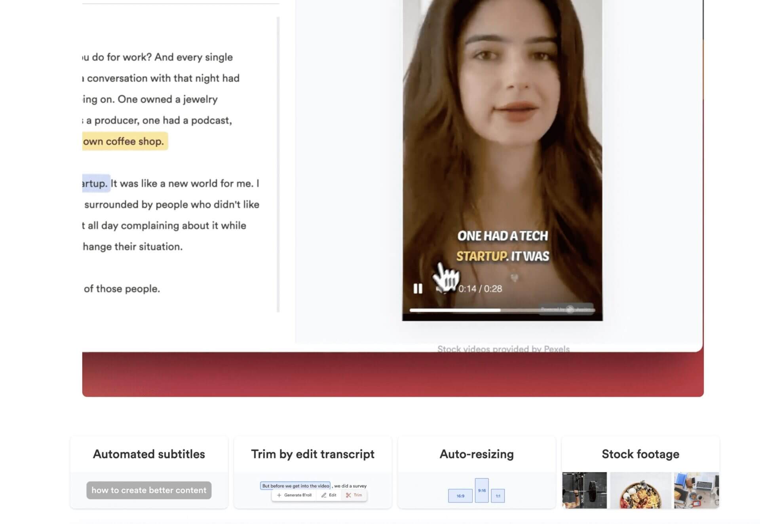
Task: Click the 'how to create better content' subtitle pill
Action: (x=149, y=490)
